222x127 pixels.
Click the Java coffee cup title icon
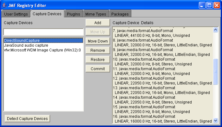click(4, 5)
